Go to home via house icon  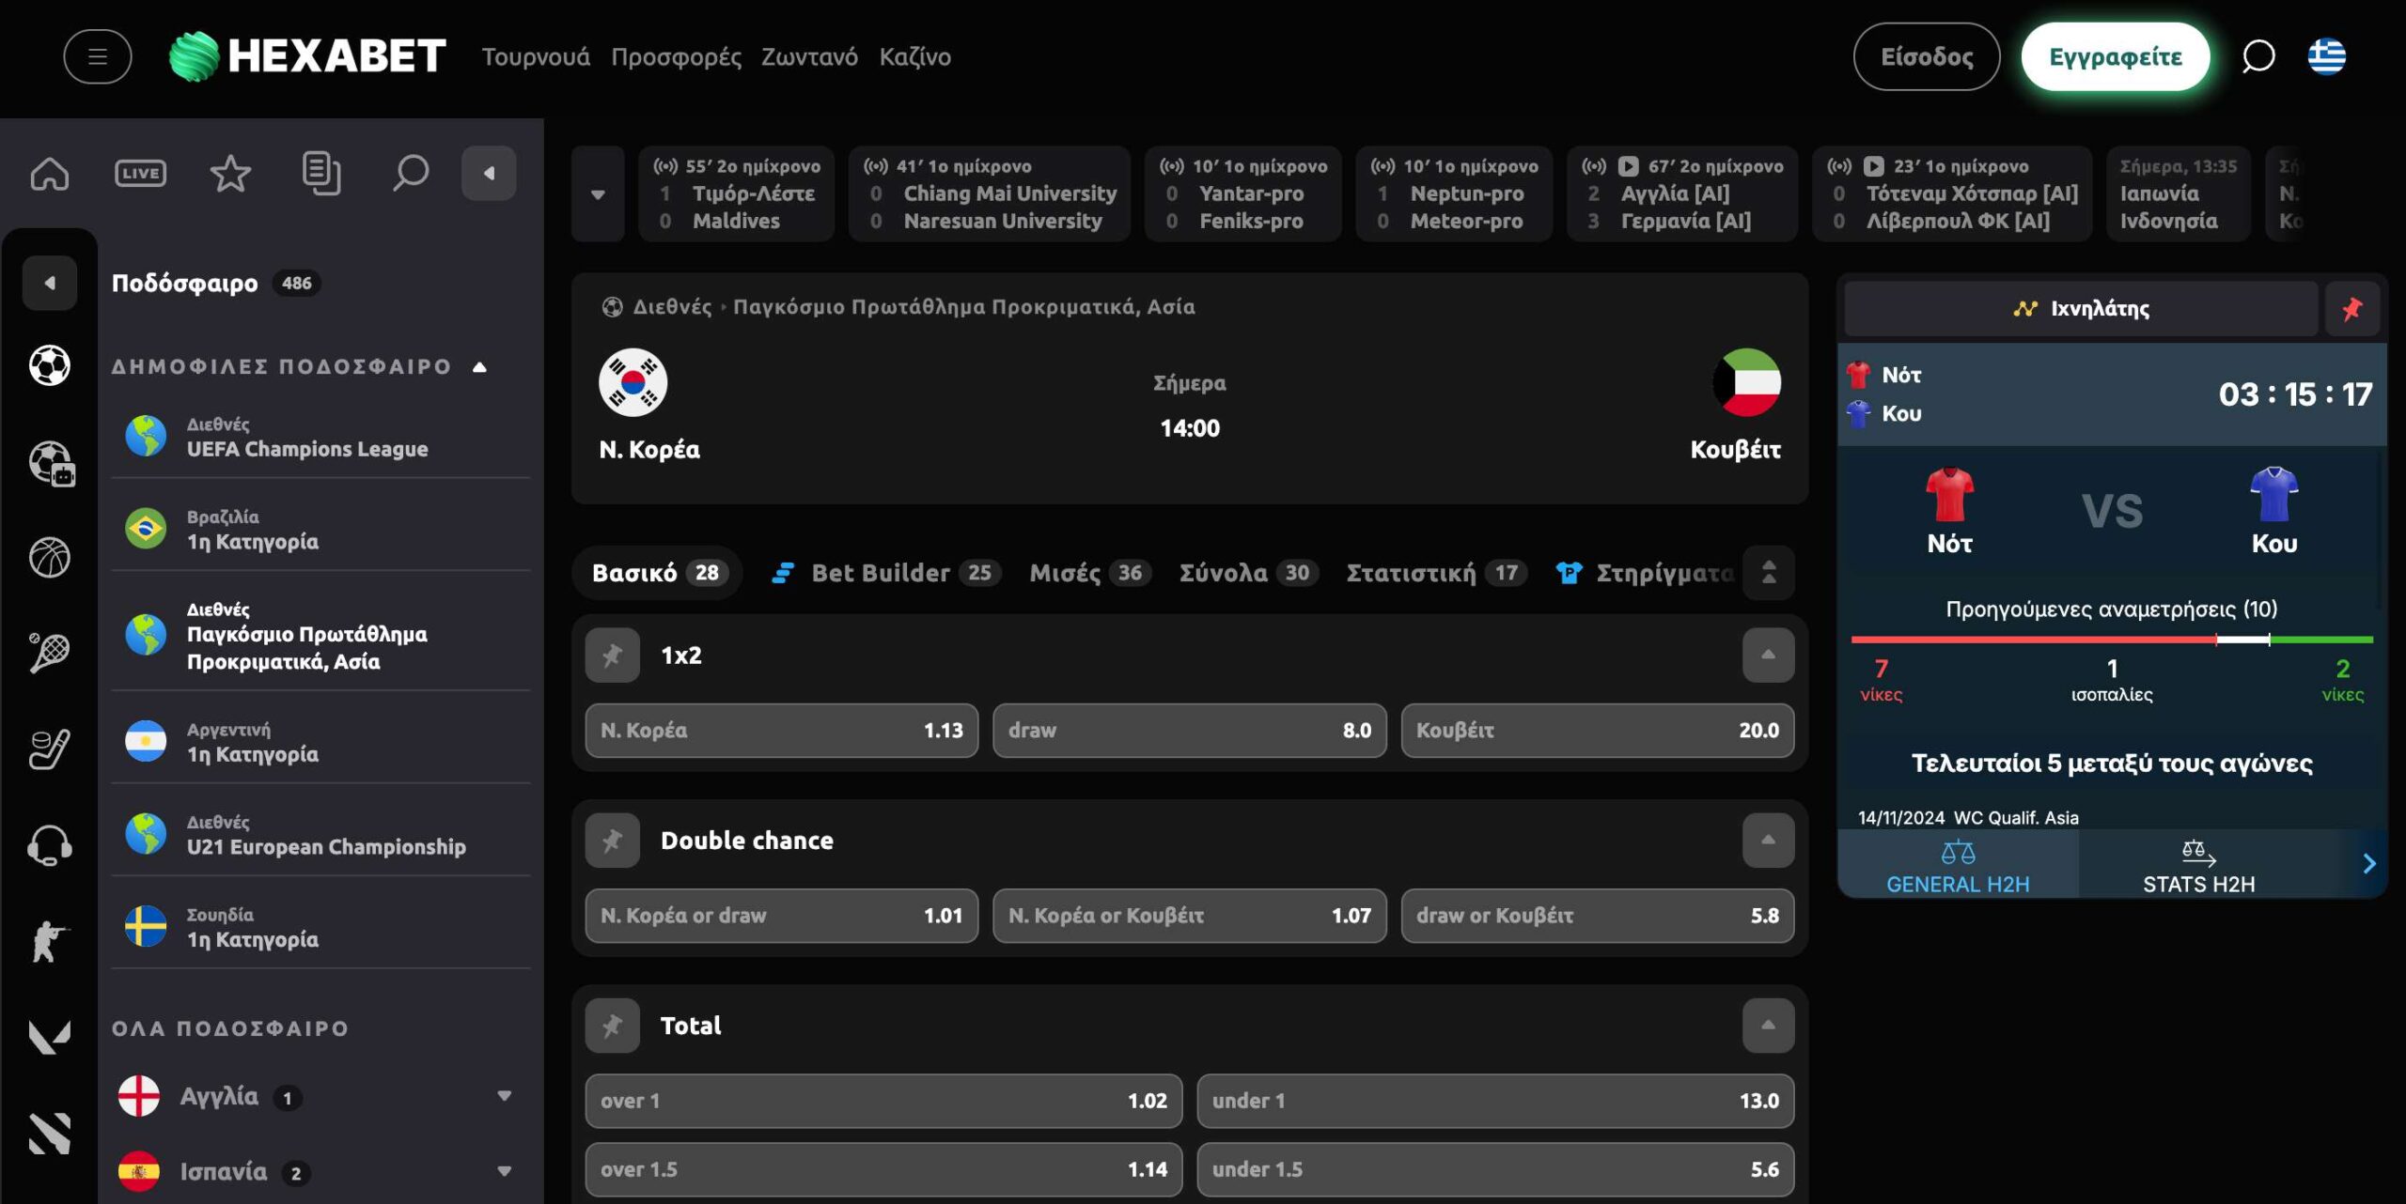tap(50, 174)
